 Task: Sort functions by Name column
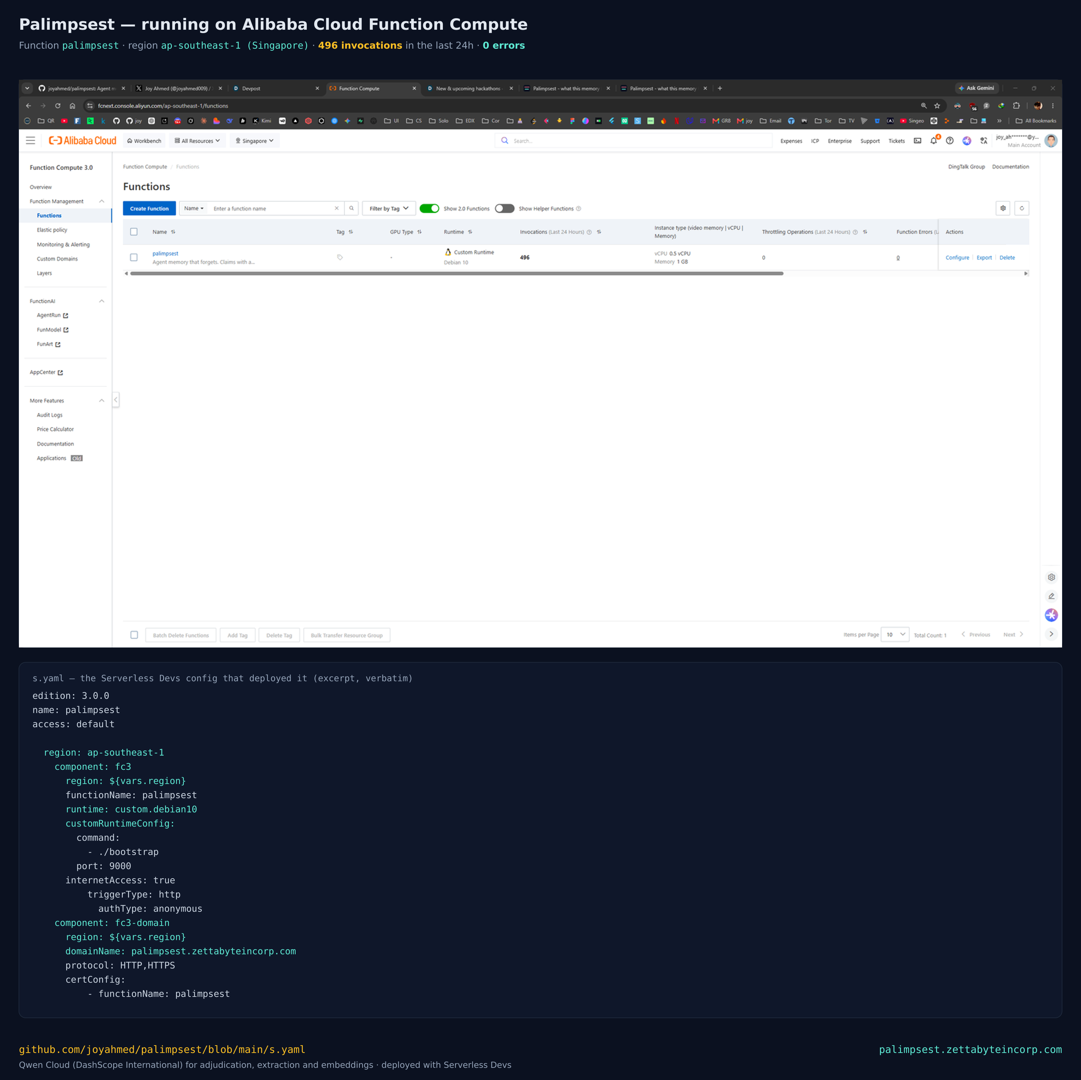coord(173,232)
